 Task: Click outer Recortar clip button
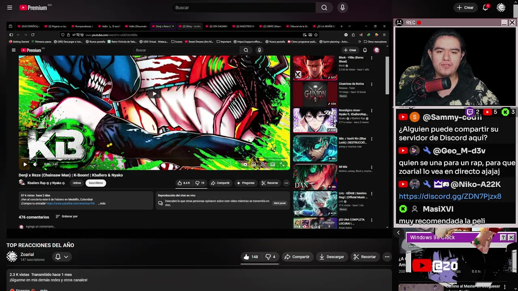tap(365, 257)
